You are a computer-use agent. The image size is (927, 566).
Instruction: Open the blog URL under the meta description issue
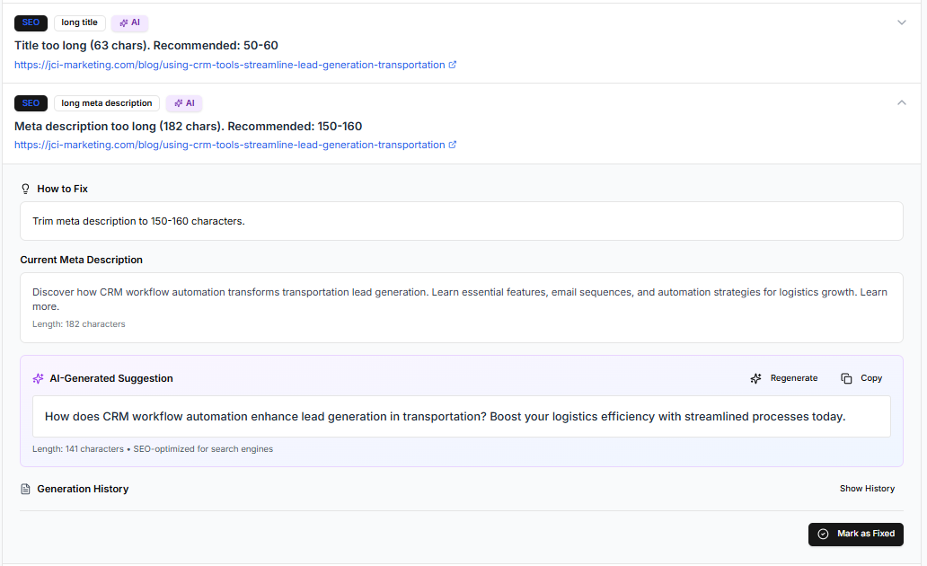tap(229, 145)
